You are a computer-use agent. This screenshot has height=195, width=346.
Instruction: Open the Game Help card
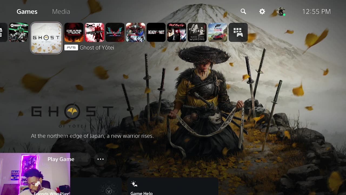172,186
